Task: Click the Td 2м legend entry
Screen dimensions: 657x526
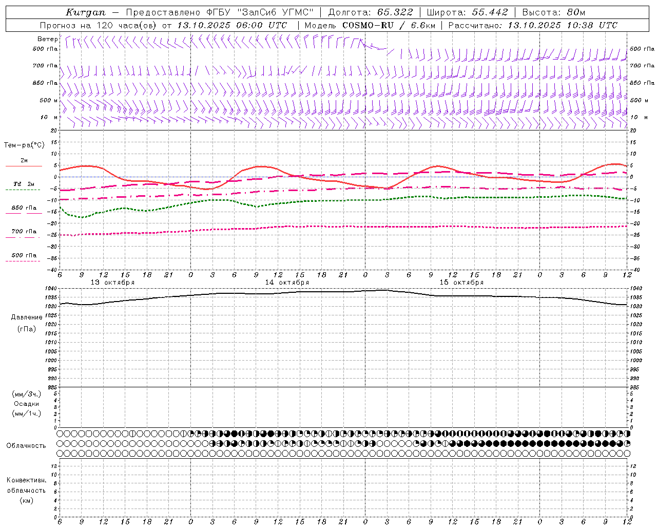Action: point(24,184)
